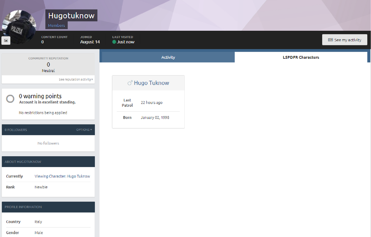Click the Profile Information section header

tap(48, 207)
